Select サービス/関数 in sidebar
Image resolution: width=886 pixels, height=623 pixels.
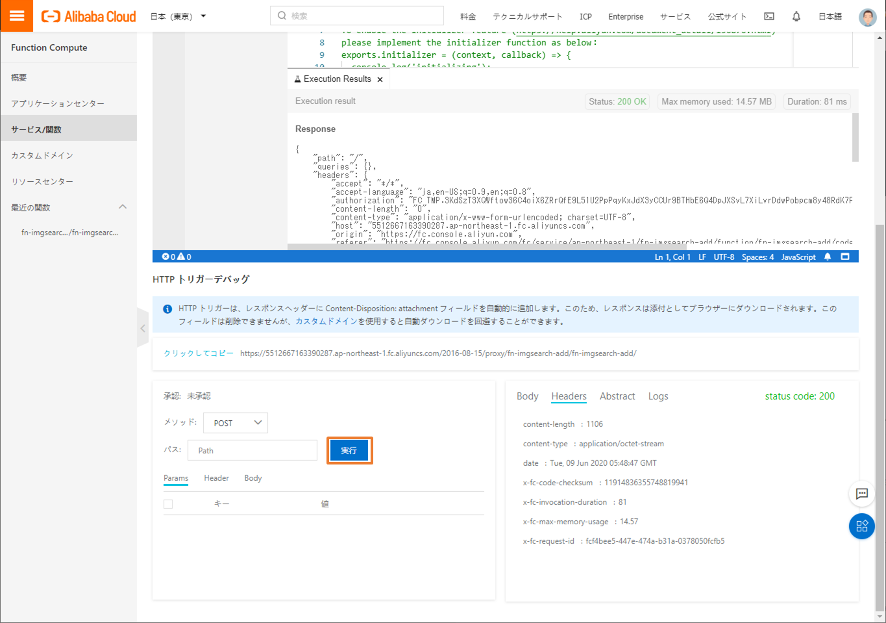click(x=69, y=129)
